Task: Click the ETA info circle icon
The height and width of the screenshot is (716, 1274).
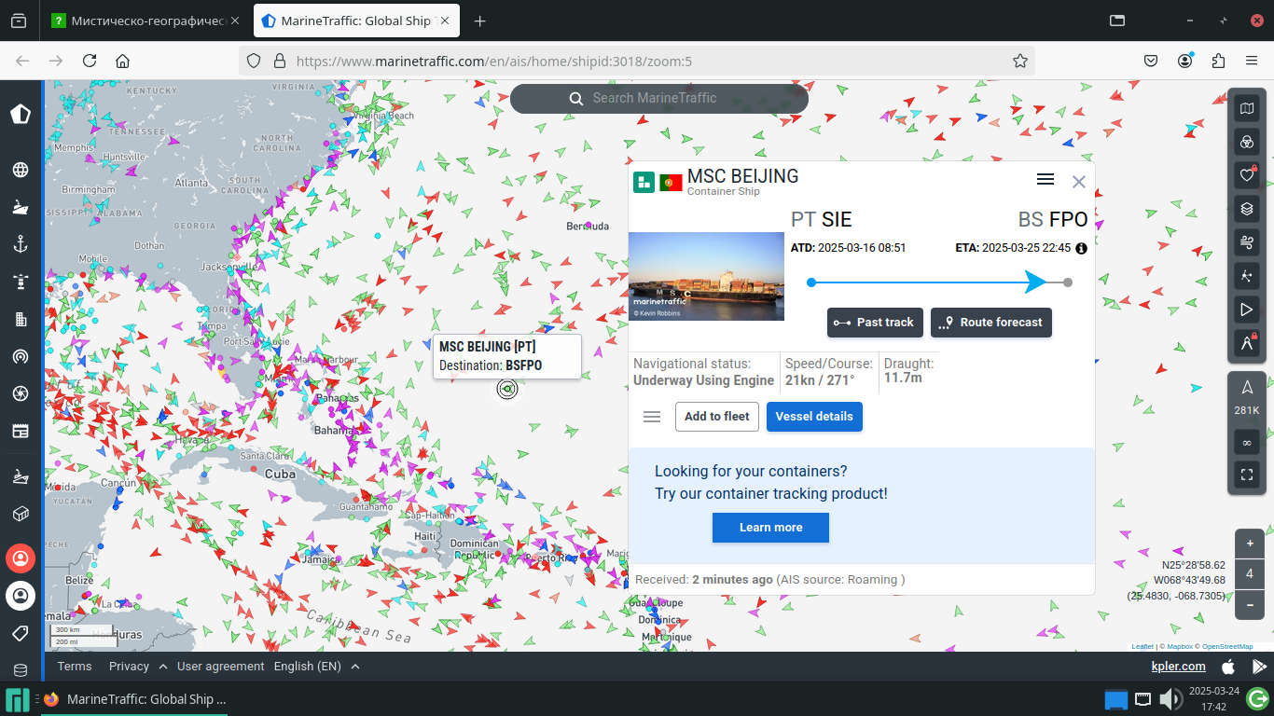Action: pyautogui.click(x=1081, y=249)
